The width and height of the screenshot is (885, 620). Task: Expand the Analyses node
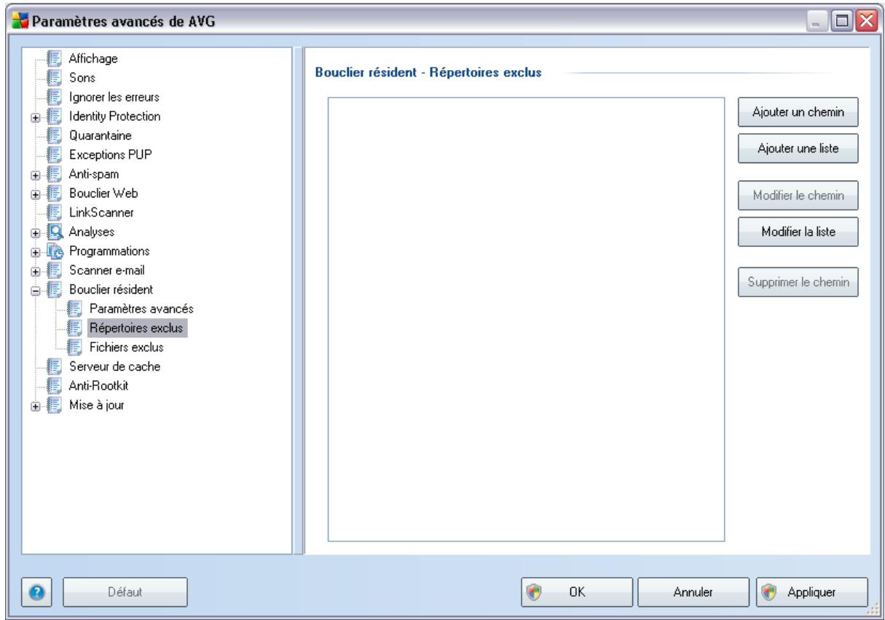tap(35, 232)
